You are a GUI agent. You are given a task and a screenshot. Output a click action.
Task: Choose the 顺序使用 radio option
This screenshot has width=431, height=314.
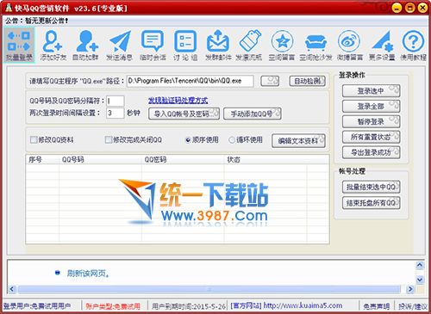click(x=188, y=140)
